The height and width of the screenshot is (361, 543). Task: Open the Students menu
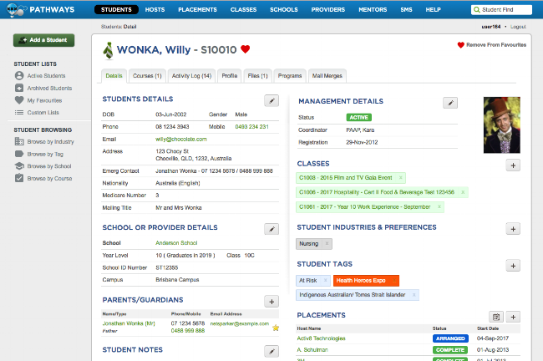(116, 10)
